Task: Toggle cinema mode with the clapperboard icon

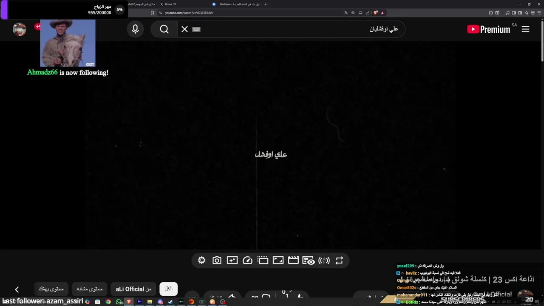Action: [293, 261]
